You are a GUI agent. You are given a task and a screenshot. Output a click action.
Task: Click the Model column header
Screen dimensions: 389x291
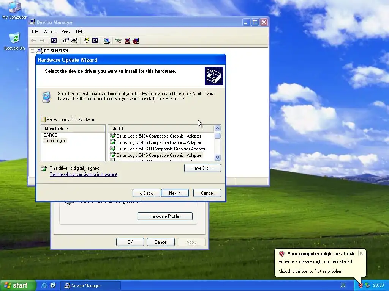tap(161, 129)
